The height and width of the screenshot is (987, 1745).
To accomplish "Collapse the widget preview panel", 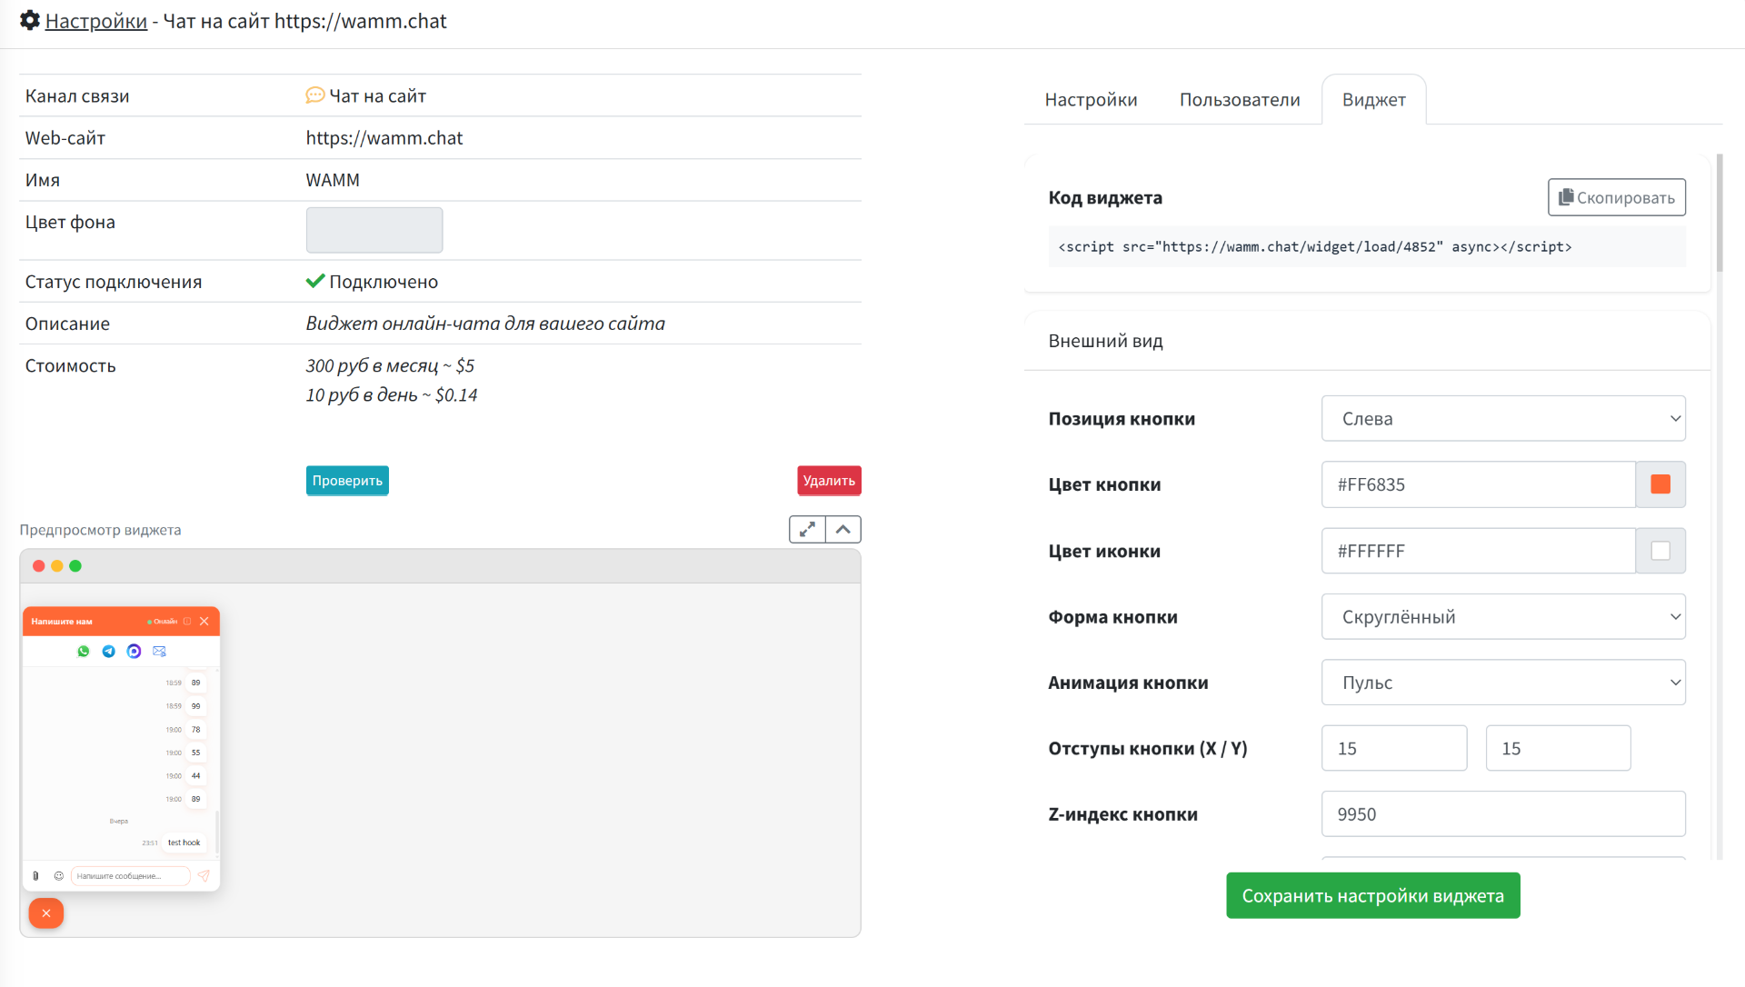I will point(843,529).
